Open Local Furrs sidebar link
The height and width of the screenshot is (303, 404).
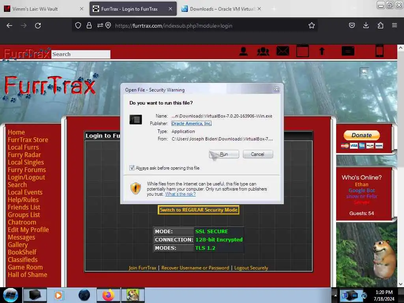(x=23, y=147)
